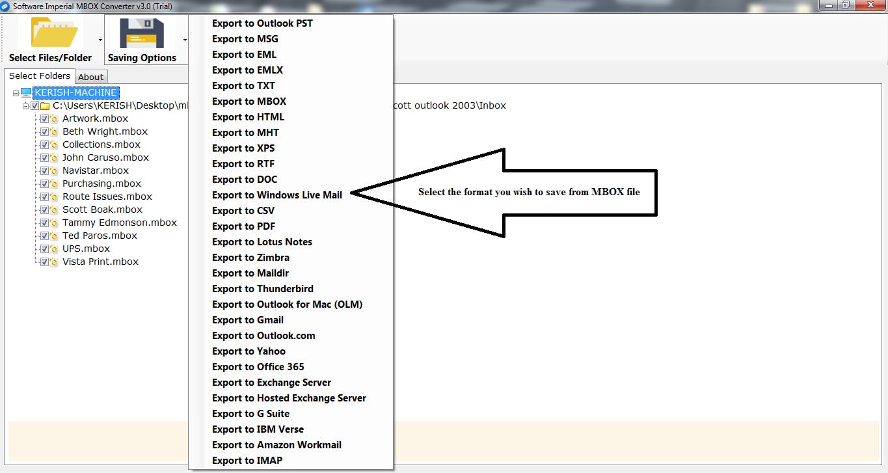The image size is (888, 473).
Task: Select the Tammy Edmonson.mbox tree item
Action: pyautogui.click(x=120, y=223)
